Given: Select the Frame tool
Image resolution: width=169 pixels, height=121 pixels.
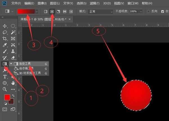Looking at the screenshot, I should click(13, 39).
